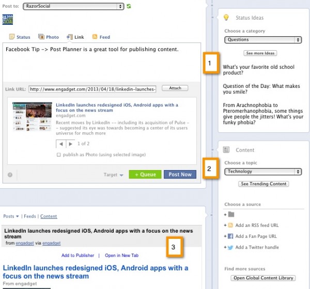Click Add a Twitter handle
The image size is (310, 289).
(x=257, y=247)
